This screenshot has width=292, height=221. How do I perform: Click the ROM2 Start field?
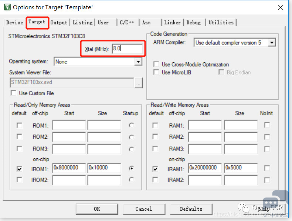(x=69, y=137)
